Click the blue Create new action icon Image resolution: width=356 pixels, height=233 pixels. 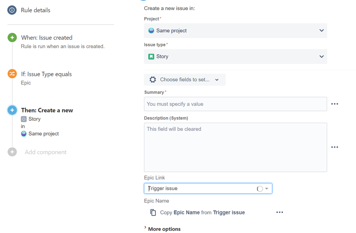[12, 110]
